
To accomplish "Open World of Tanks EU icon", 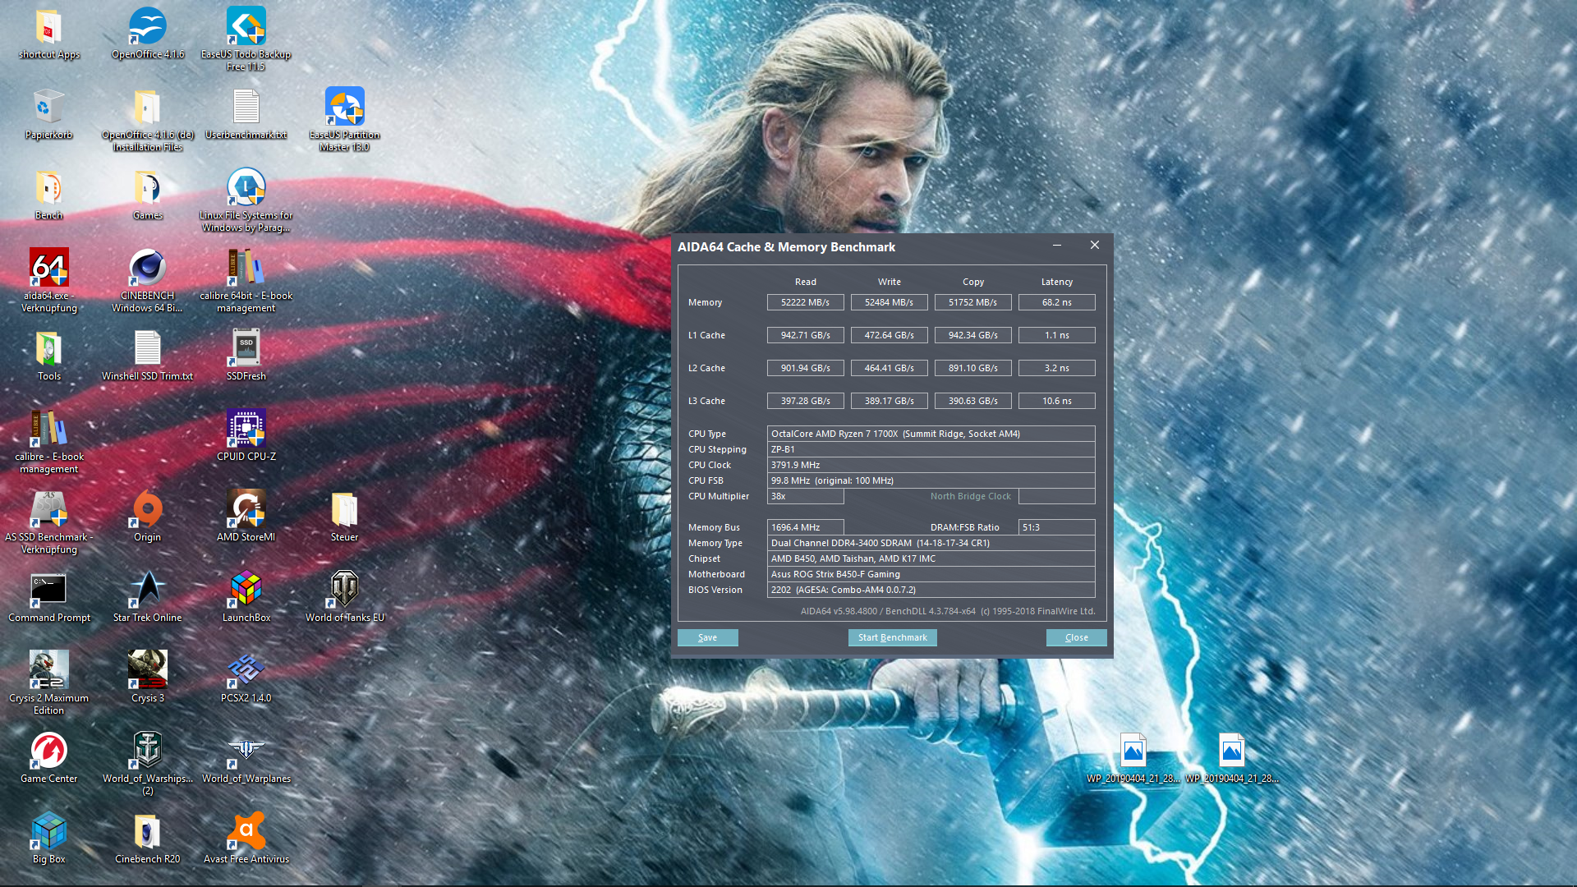I will (x=344, y=591).
